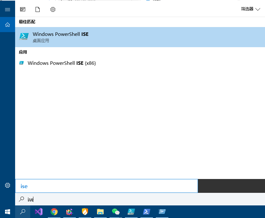The image size is (265, 218).
Task: Click the 最佳匹配 section heading
Action: 27,22
